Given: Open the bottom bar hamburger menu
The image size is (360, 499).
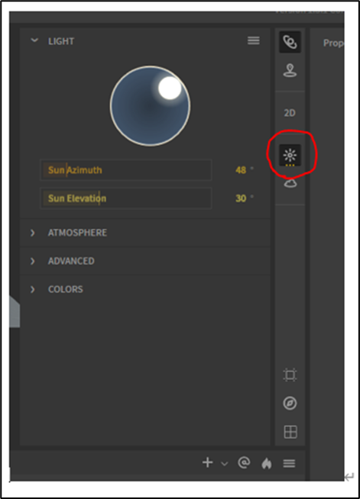Looking at the screenshot, I should pyautogui.click(x=289, y=463).
